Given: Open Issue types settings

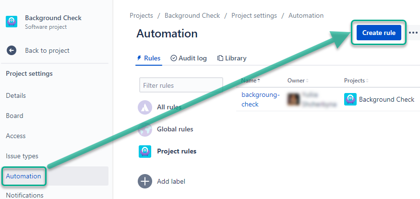Looking at the screenshot, I should coord(22,156).
